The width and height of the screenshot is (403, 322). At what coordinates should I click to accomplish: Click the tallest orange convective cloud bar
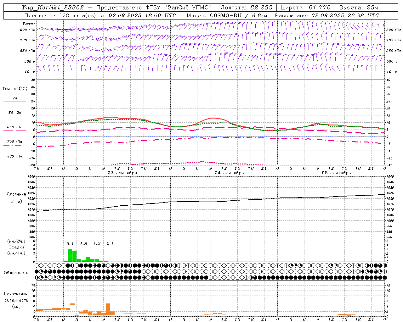pyautogui.click(x=108, y=309)
